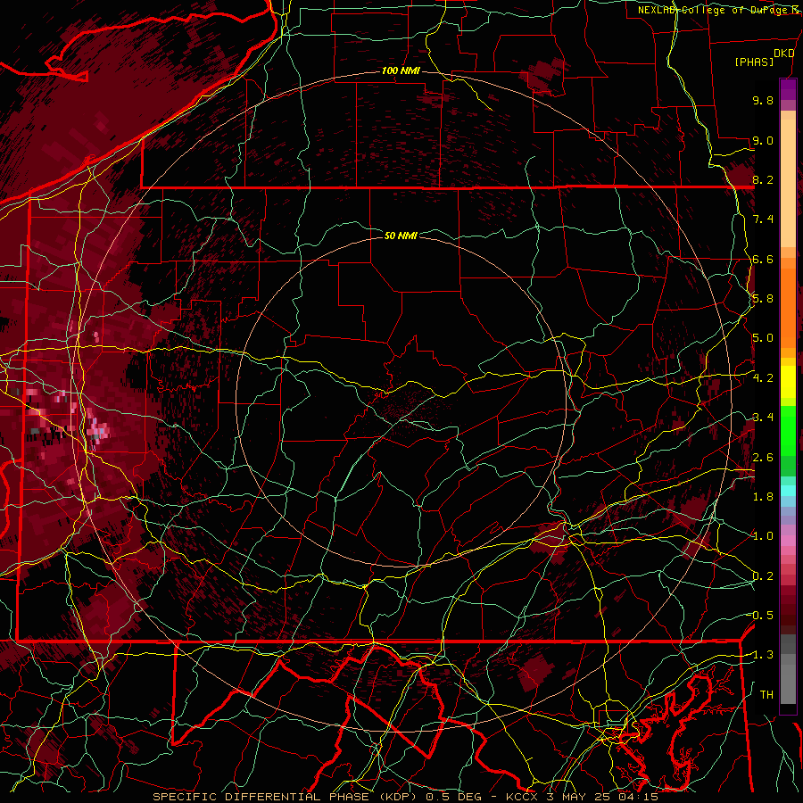This screenshot has height=803, width=803.
Task: Click "SPECIFIC DIFFERENTIAL PHASE" in the caption
Action: (x=261, y=797)
